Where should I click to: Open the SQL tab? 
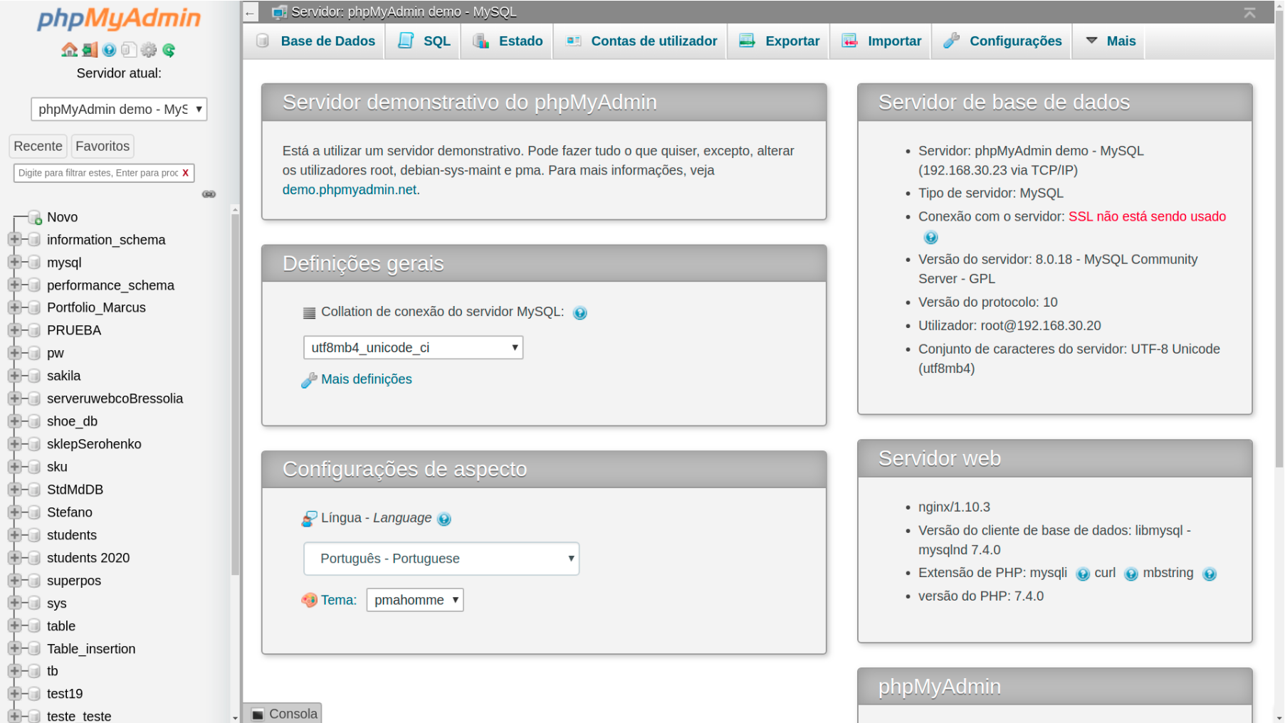(x=424, y=41)
